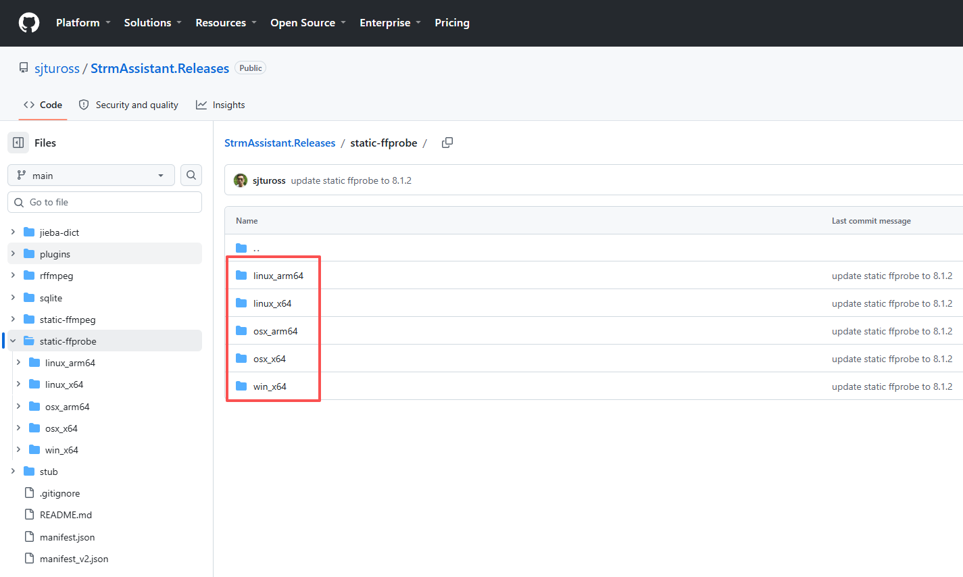Switch to Security and quality tab
The height and width of the screenshot is (577, 963).
tap(128, 105)
